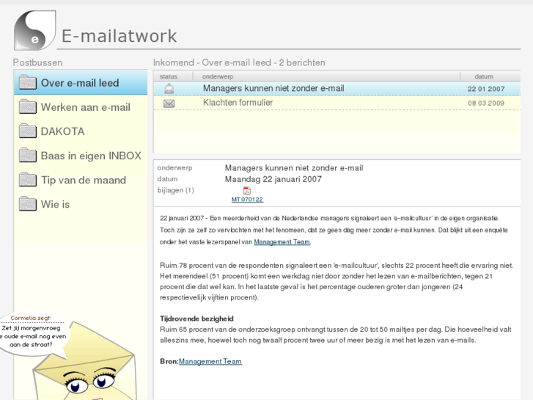Screen dimensions: 533x400
Task: Click opened envelope icon of Managers message
Action: [169, 89]
